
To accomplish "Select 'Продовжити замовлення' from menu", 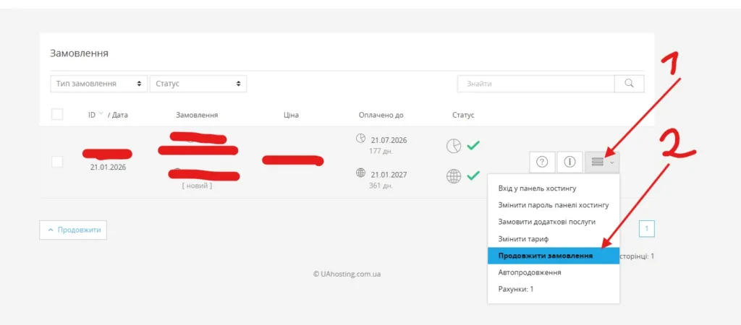I will coord(545,256).
